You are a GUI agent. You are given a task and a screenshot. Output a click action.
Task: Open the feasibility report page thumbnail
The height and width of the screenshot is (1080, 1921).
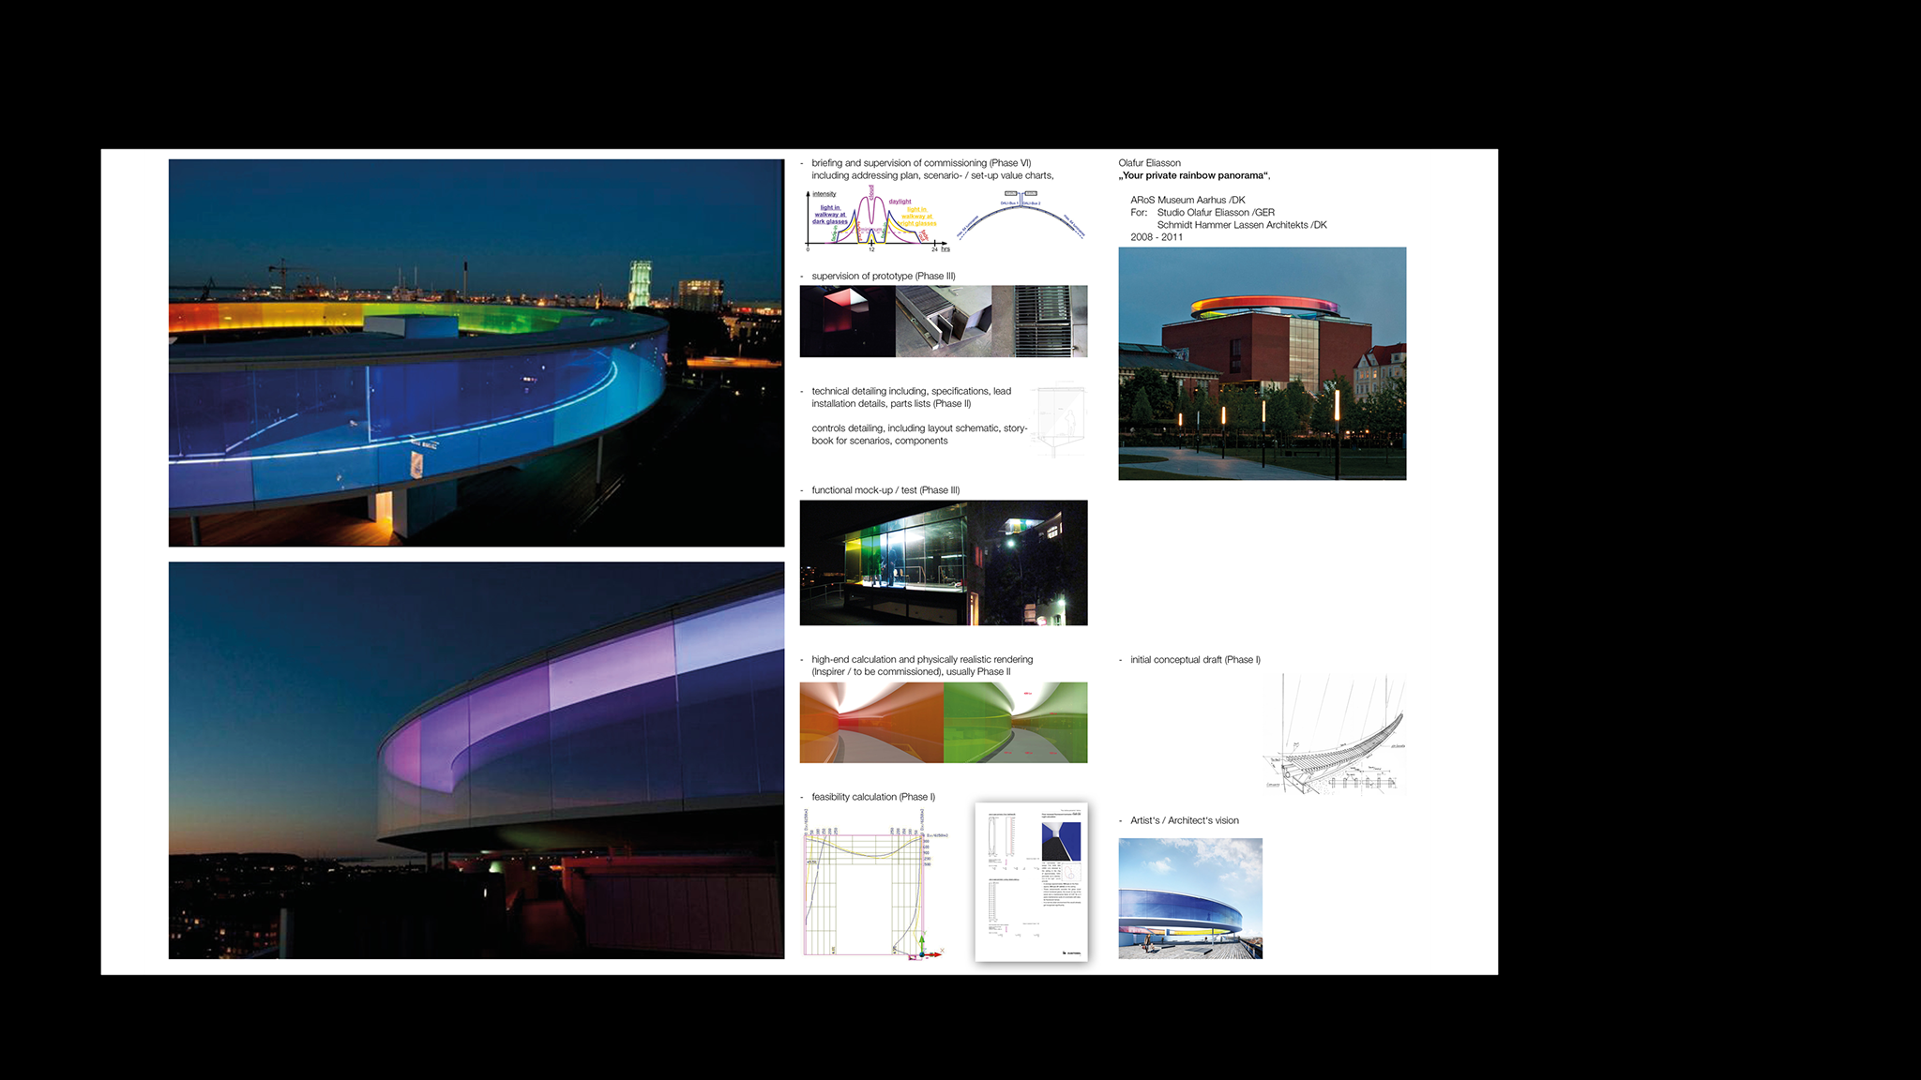[x=1031, y=881]
